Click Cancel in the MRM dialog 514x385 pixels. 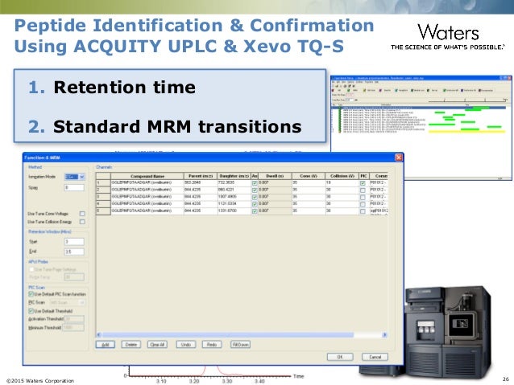(375, 357)
